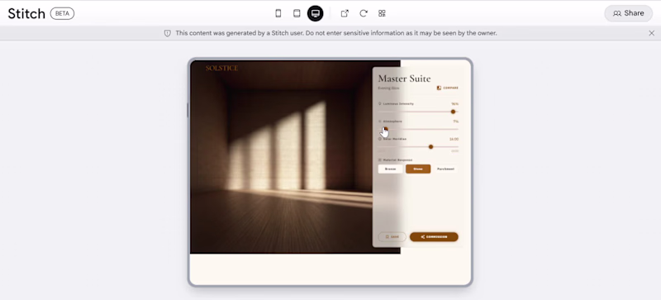The width and height of the screenshot is (661, 300).
Task: Click the 7% atmosphere value
Action: coord(456,121)
